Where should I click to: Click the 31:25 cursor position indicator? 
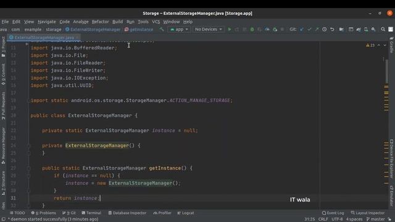tap(310, 220)
